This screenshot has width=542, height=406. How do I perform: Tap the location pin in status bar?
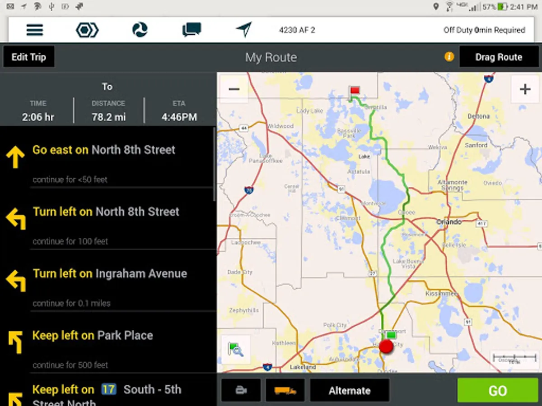436,7
